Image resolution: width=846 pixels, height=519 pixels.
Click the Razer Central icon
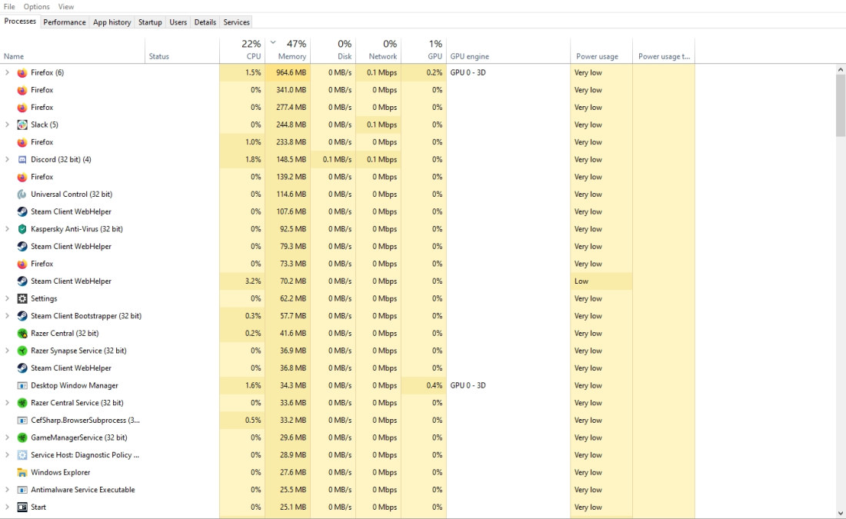[22, 333]
